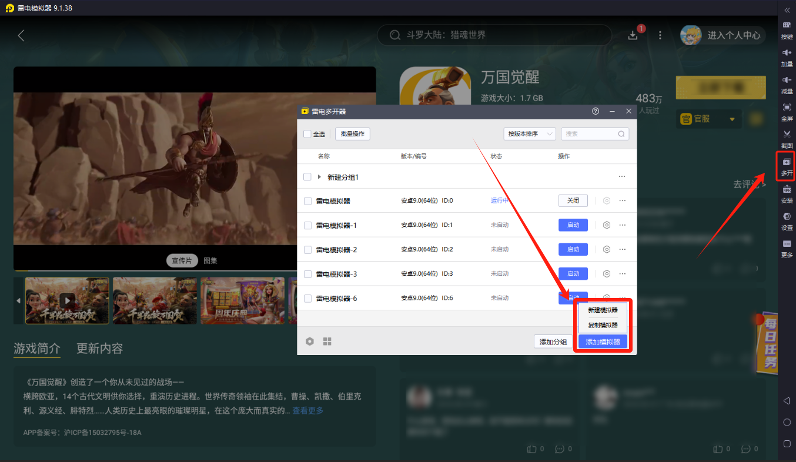This screenshot has height=462, width=796.
Task: Open the 多开 multi-instance sidebar icon
Action: pyautogui.click(x=787, y=167)
